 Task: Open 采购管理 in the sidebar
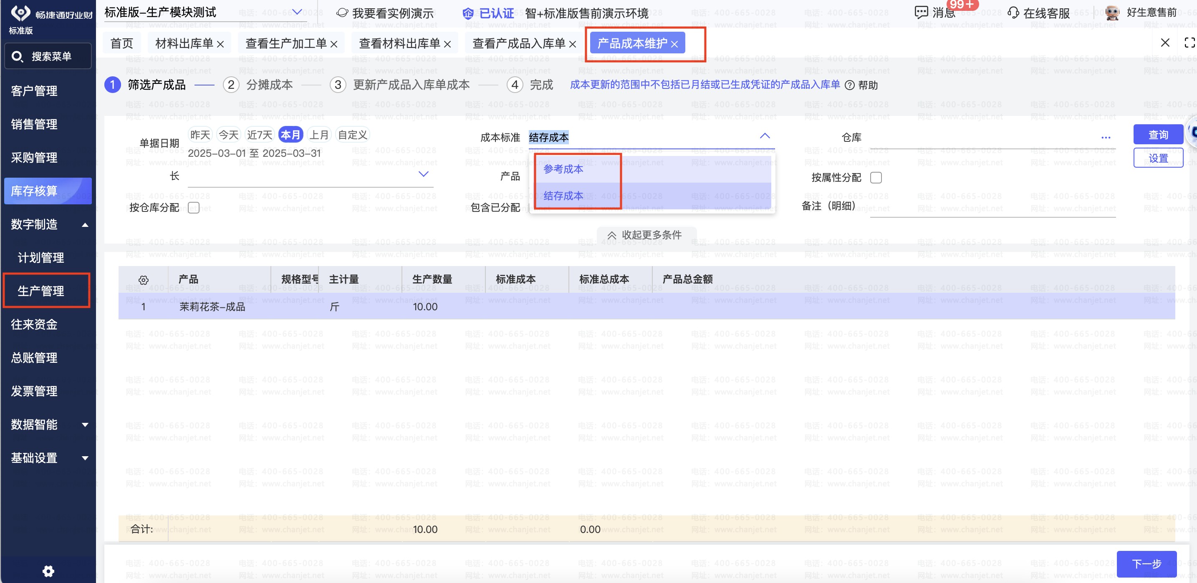click(34, 158)
